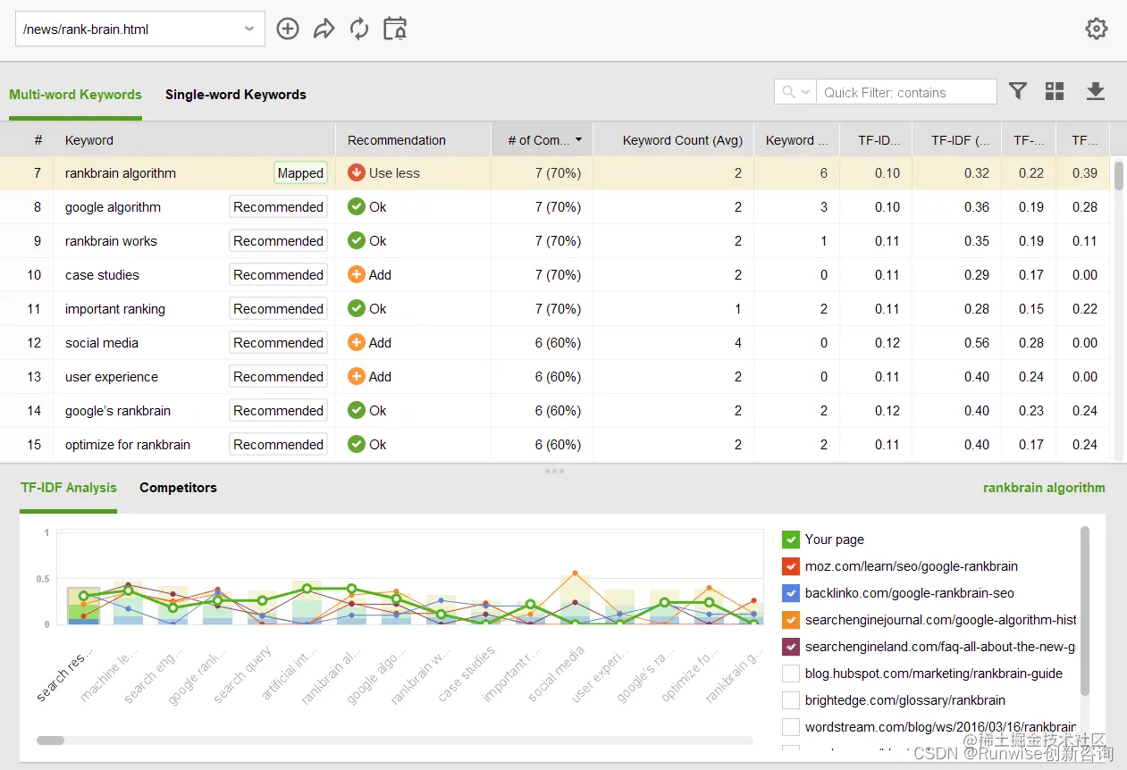The image size is (1127, 770).
Task: Check wordstream.com blog competitor checkbox
Action: [790, 727]
